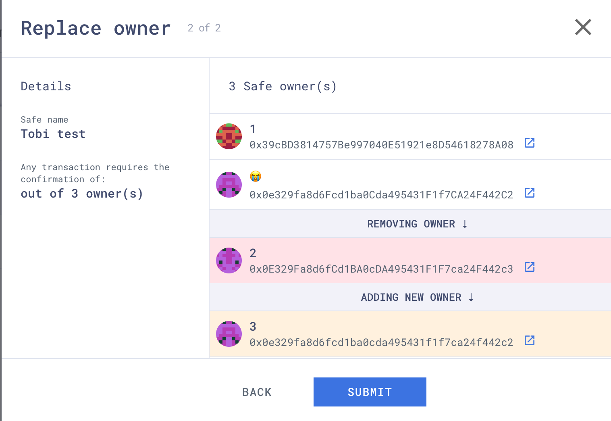Click the Safe name Tobi test

[x=53, y=134]
